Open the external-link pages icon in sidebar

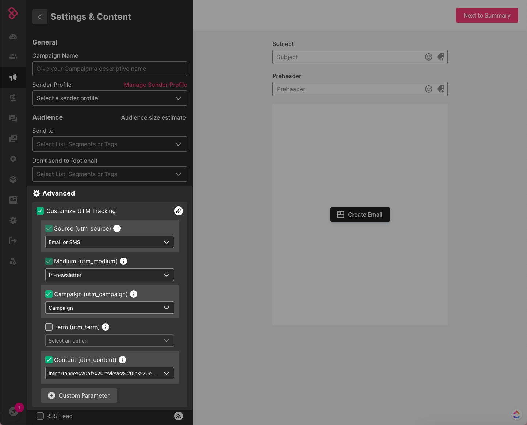pos(13,139)
